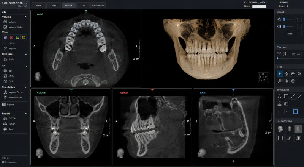Toggle the Curve checkbox
The image size is (304, 167).
click(5, 43)
